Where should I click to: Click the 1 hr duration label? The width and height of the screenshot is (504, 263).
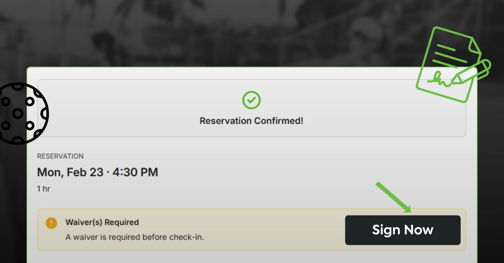[43, 188]
